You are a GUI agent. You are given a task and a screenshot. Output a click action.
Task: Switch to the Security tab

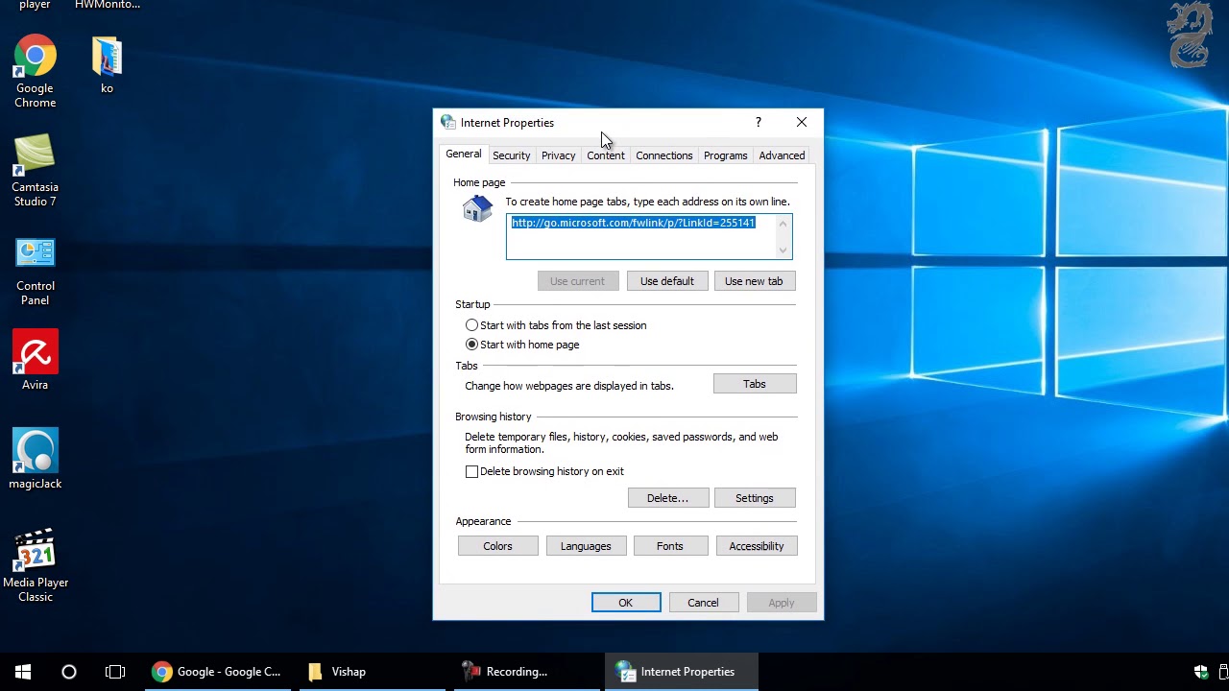(x=511, y=155)
